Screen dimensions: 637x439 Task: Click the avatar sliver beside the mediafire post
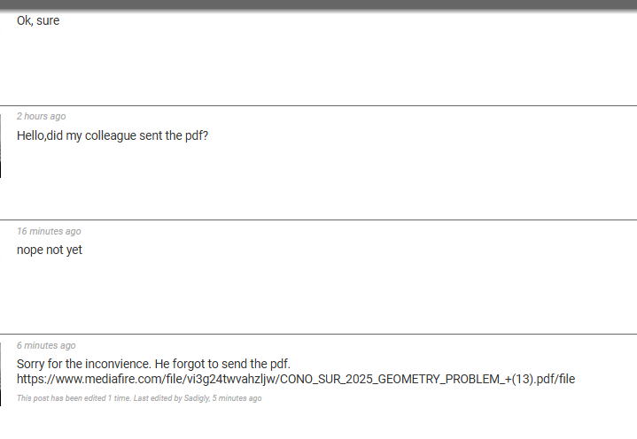click(0, 374)
